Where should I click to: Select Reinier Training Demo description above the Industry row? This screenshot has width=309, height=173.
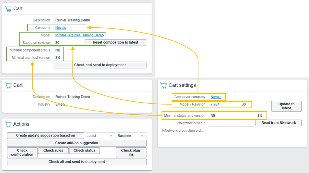(73, 97)
